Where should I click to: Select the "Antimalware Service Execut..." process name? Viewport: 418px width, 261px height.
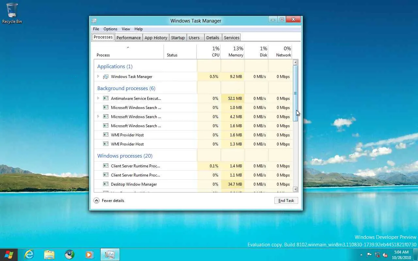tap(136, 98)
